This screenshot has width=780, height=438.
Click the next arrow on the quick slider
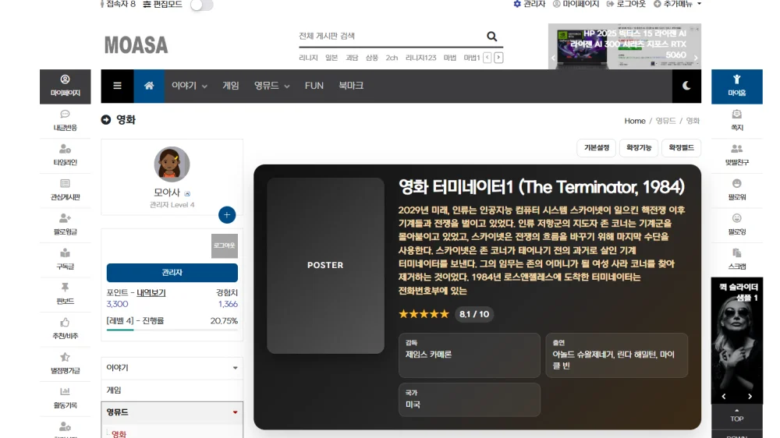(x=750, y=396)
